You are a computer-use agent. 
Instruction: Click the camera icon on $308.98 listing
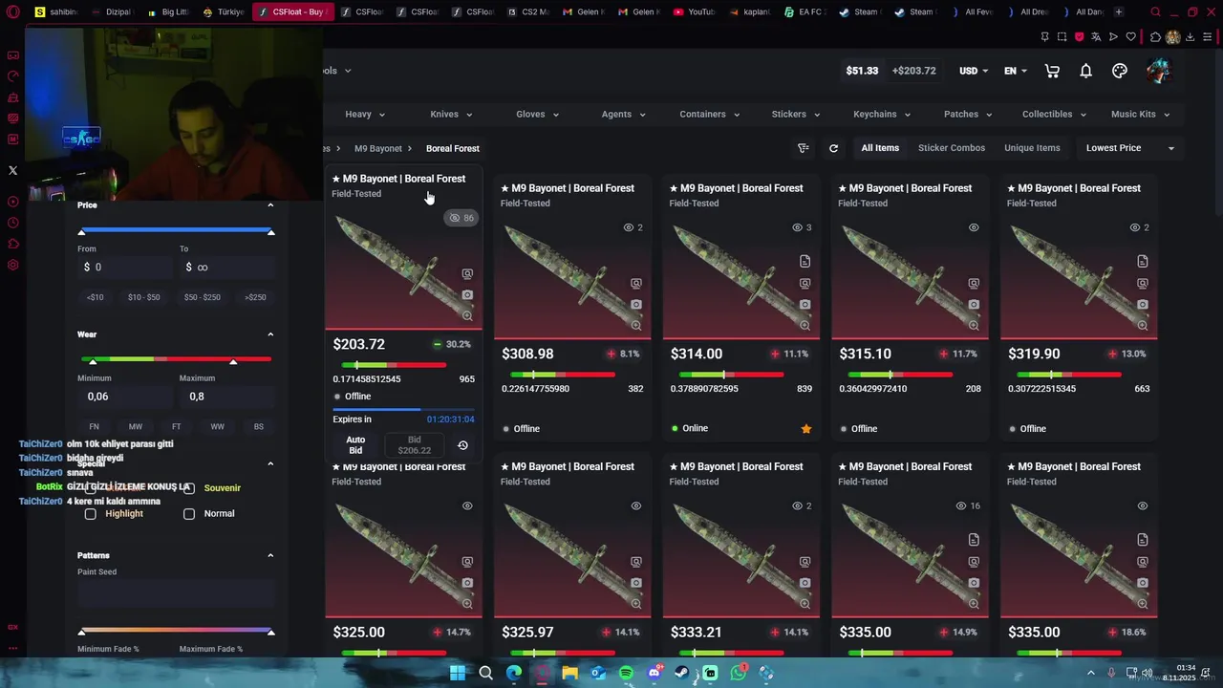coord(636,305)
